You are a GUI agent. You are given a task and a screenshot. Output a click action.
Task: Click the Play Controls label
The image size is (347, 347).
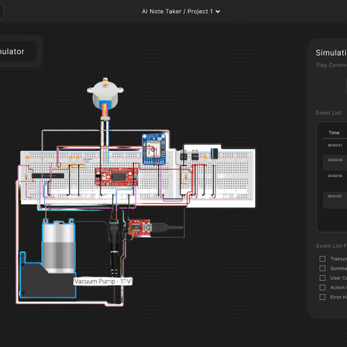click(x=331, y=65)
